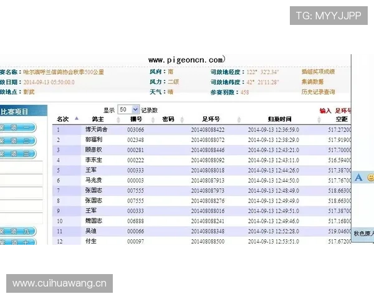Image resolution: width=374 pixels, height=299 pixels.
Task: Click loft number 000281
Action: [135, 150]
